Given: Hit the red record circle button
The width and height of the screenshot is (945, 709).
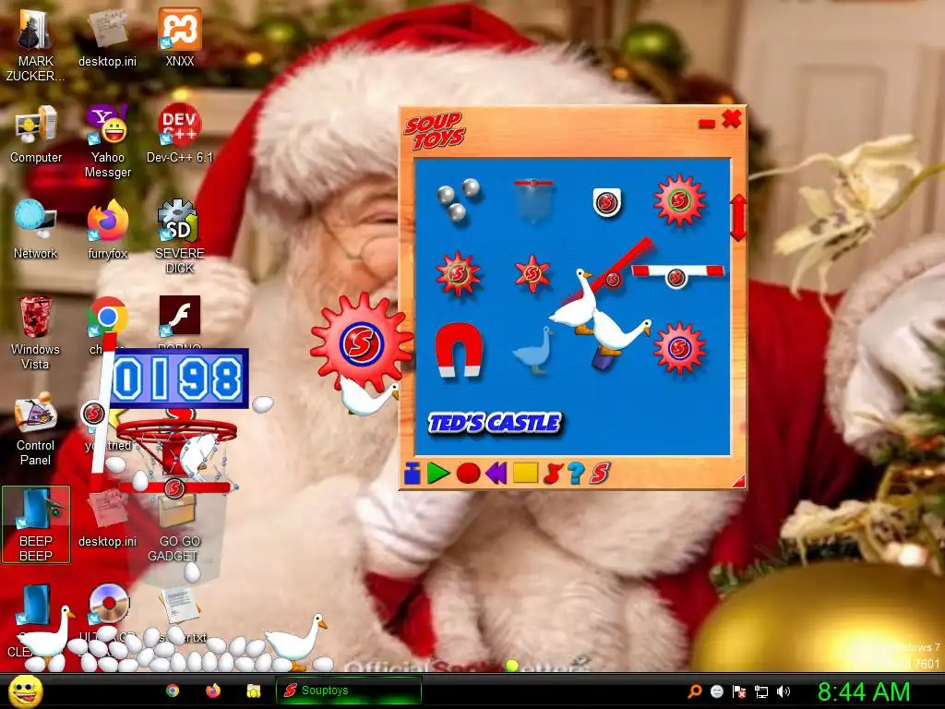Looking at the screenshot, I should tap(468, 474).
